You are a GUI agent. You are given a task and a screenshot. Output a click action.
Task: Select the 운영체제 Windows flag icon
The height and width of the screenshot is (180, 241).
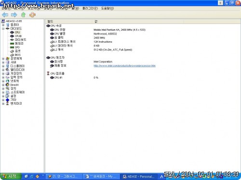[x=8, y=59]
